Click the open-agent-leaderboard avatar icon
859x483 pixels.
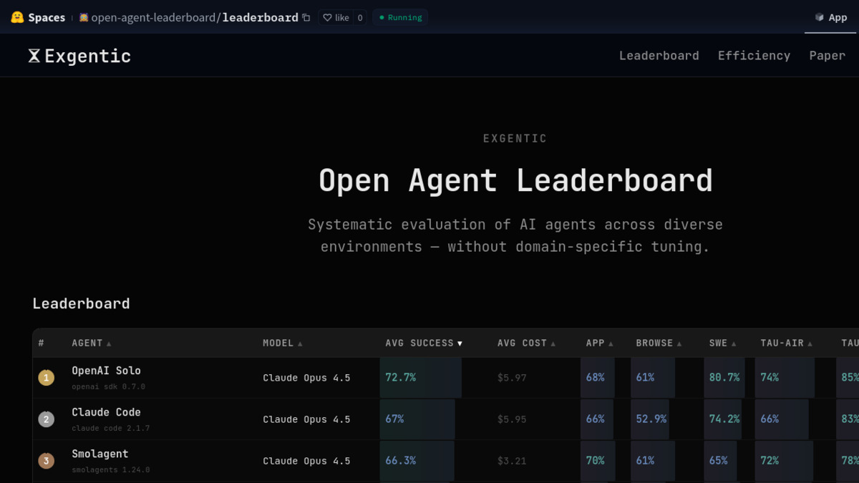point(84,17)
